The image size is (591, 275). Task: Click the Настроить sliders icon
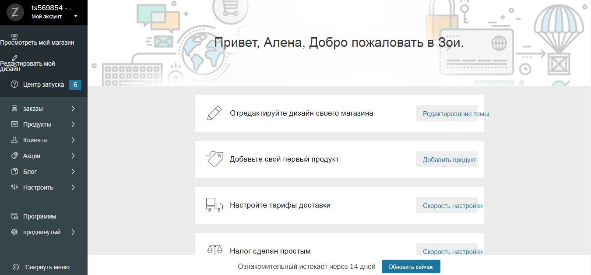[x=14, y=187]
